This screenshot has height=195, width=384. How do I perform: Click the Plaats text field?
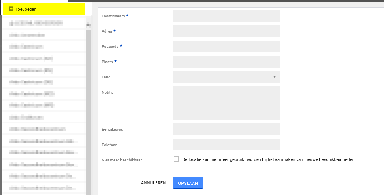(227, 62)
